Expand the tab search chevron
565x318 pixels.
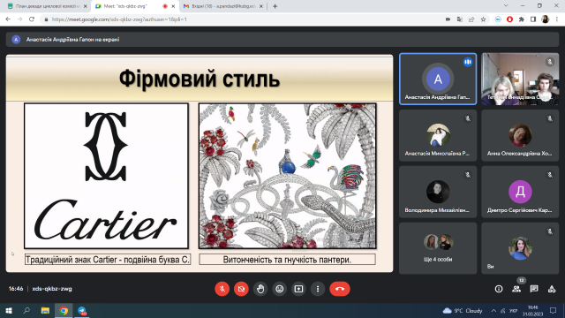[x=506, y=6]
